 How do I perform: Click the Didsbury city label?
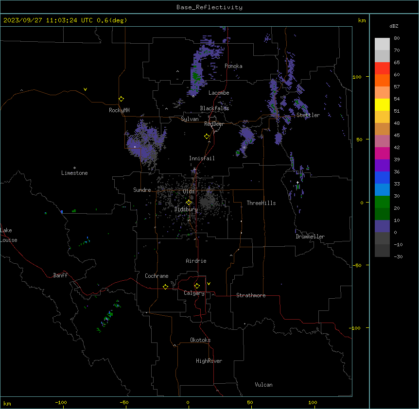point(186,209)
